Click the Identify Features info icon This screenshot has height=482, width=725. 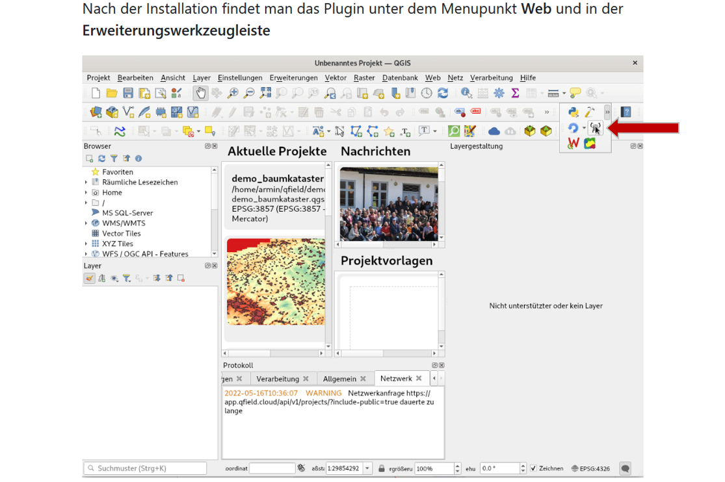pyautogui.click(x=466, y=94)
